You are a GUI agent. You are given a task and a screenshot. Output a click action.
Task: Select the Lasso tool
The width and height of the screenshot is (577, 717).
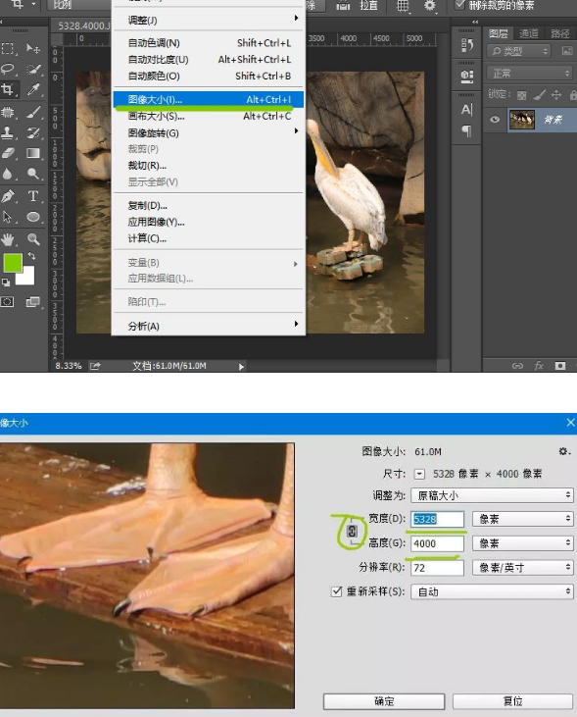8,69
